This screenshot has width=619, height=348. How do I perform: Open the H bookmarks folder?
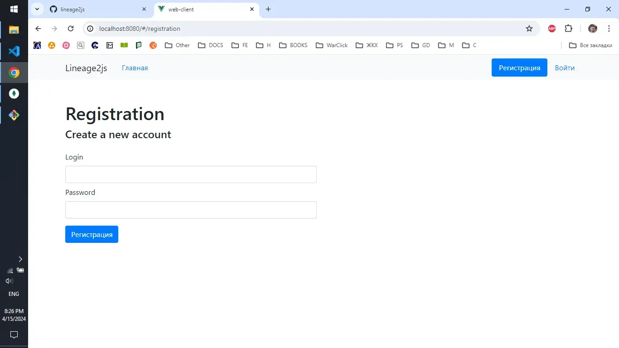(264, 45)
